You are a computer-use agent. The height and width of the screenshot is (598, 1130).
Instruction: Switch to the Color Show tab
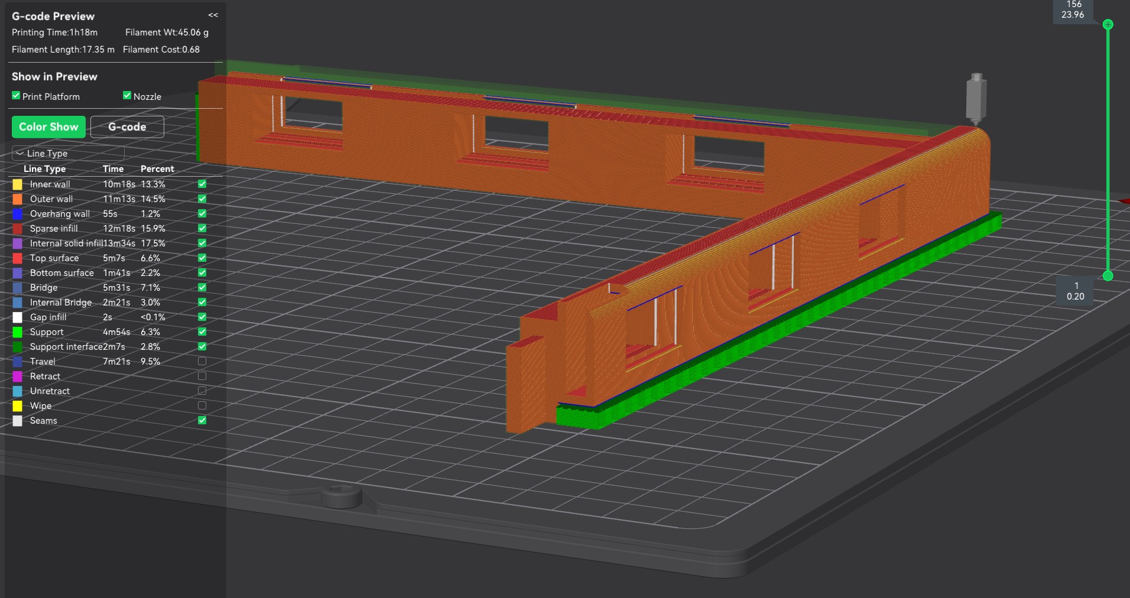tap(48, 127)
